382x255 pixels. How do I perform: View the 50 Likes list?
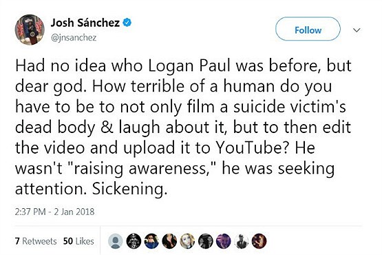(78, 241)
